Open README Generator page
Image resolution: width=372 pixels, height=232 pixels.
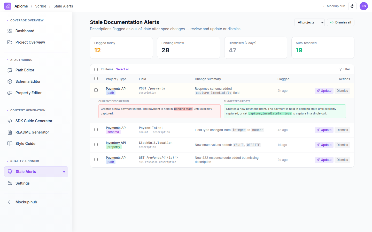pos(36,132)
